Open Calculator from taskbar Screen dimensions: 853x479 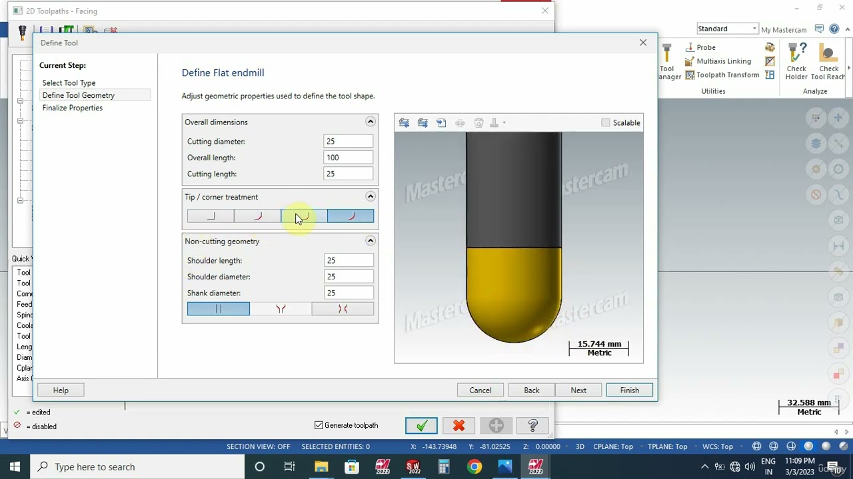[x=443, y=466]
